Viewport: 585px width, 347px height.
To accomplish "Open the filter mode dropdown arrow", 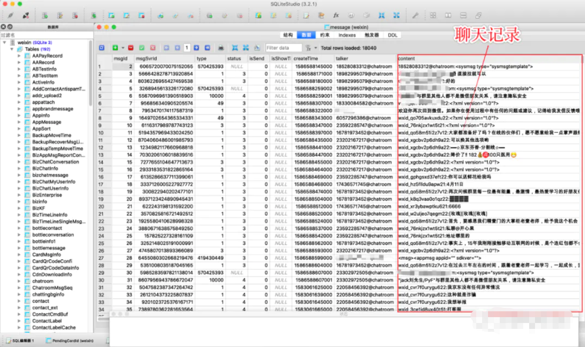I will [x=316, y=47].
